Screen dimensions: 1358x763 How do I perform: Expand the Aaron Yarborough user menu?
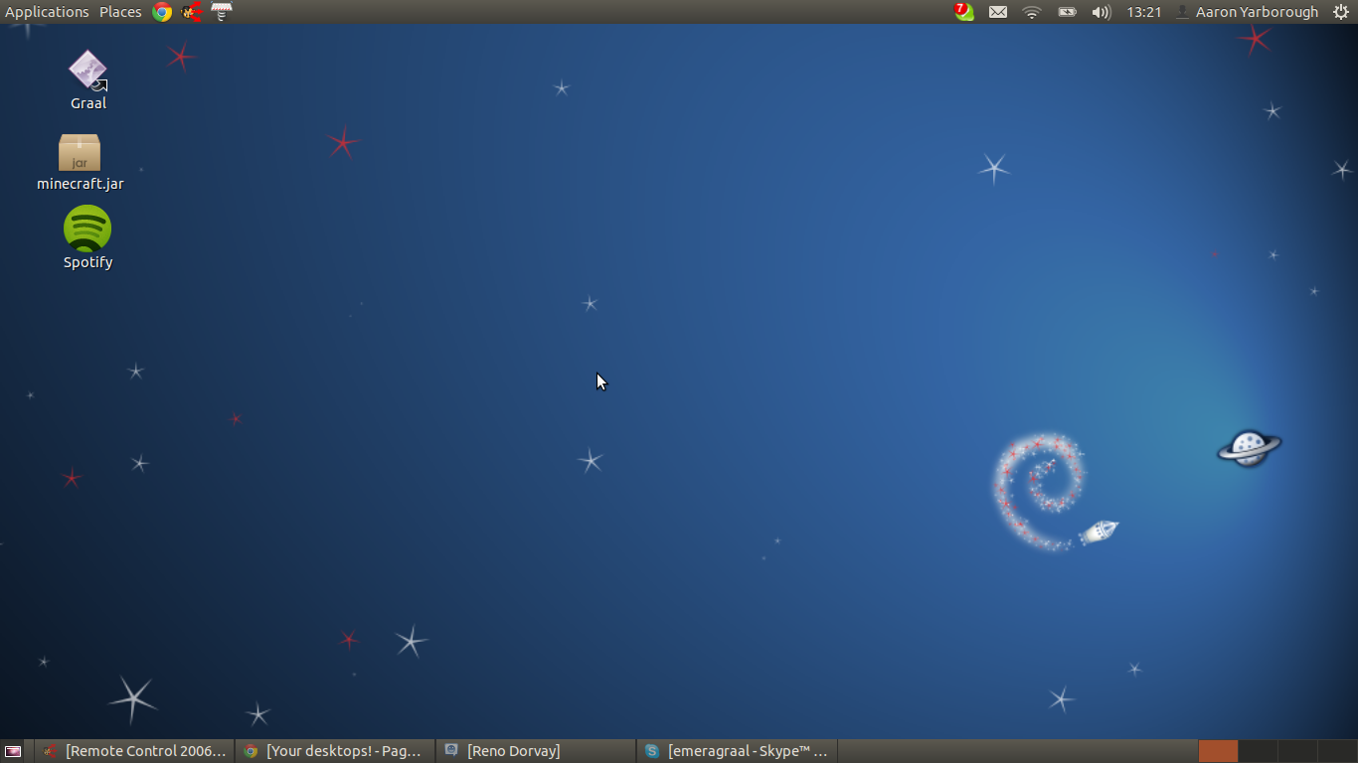tap(1248, 12)
